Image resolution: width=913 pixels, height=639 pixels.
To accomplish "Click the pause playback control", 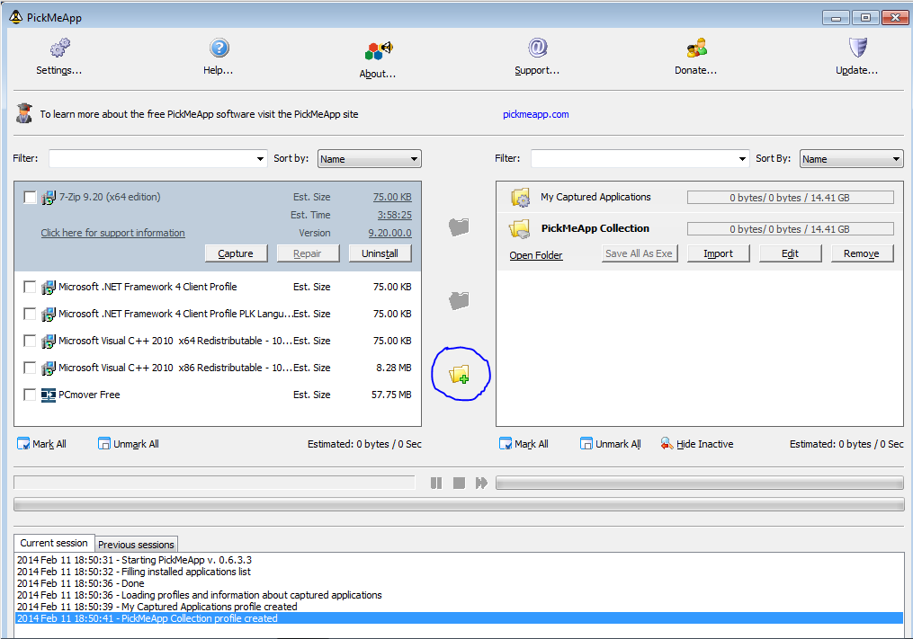I will (x=436, y=483).
